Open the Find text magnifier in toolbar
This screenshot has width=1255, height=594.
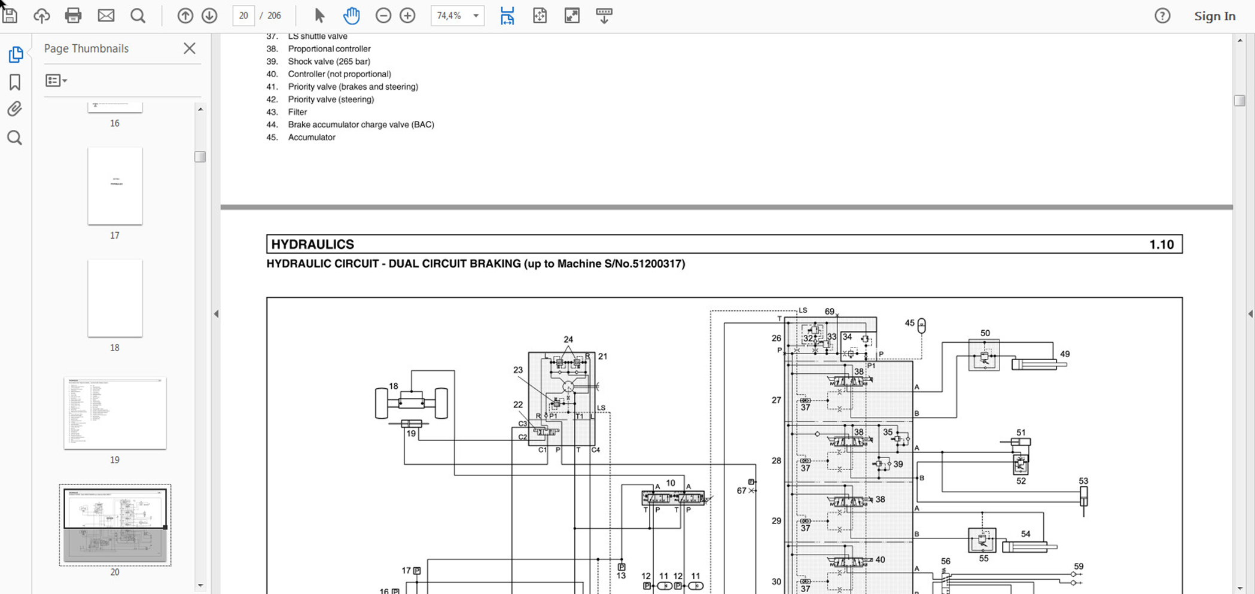point(138,16)
